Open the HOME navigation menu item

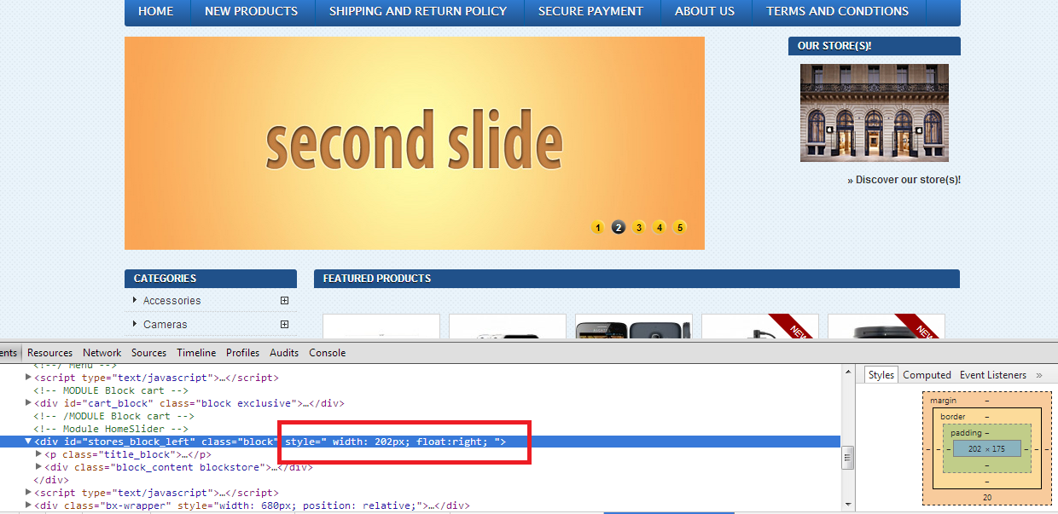point(156,11)
